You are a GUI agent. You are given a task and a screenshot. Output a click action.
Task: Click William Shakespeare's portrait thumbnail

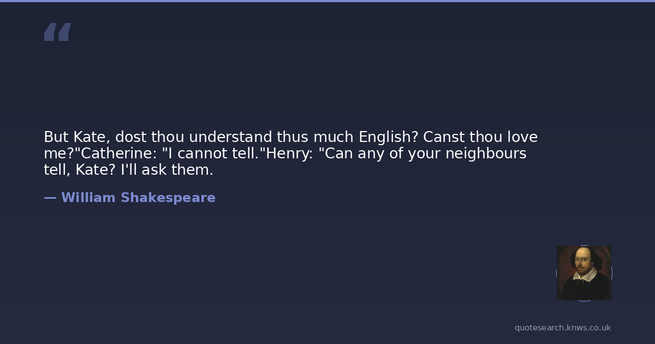point(583,273)
